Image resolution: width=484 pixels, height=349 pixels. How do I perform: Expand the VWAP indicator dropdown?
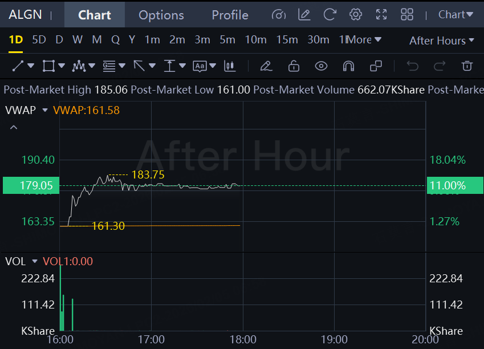[46, 111]
